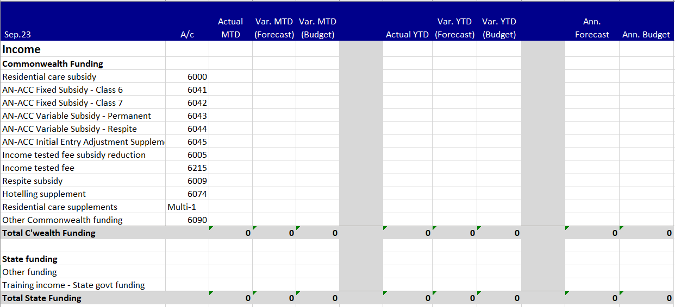Select account code cell 6041
Viewport: 675px width, 307px height.
tap(187, 89)
